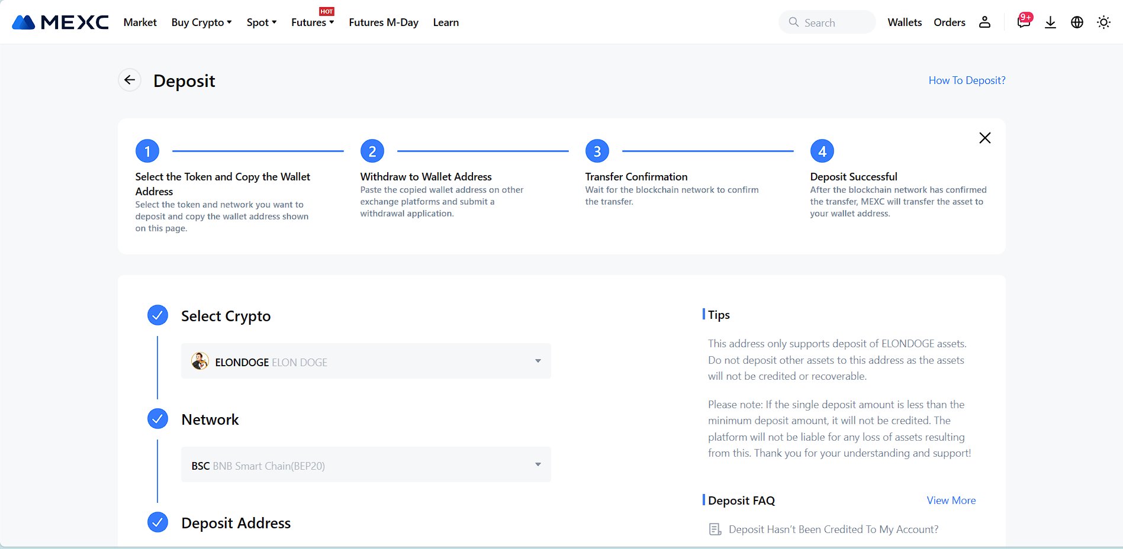This screenshot has width=1123, height=549.
Task: Open View More deposit FAQ
Action: coord(951,500)
